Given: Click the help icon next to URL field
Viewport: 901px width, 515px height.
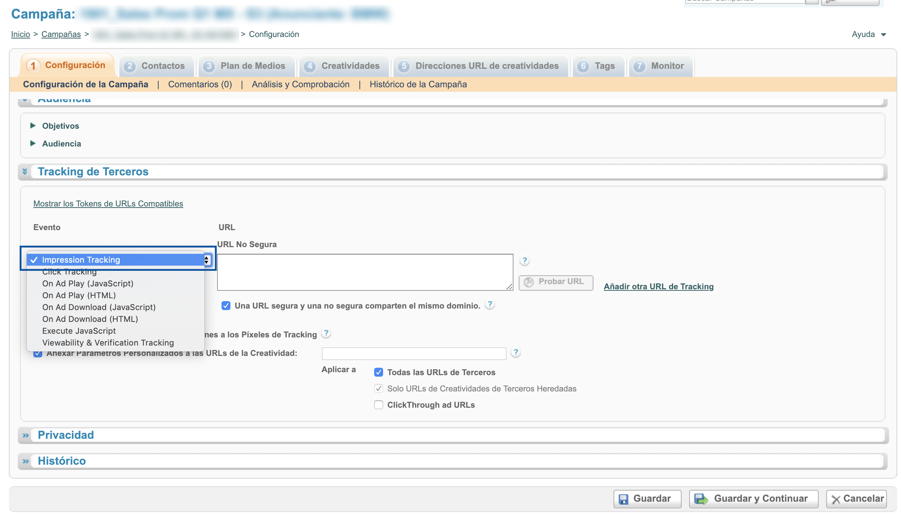Looking at the screenshot, I should 525,260.
